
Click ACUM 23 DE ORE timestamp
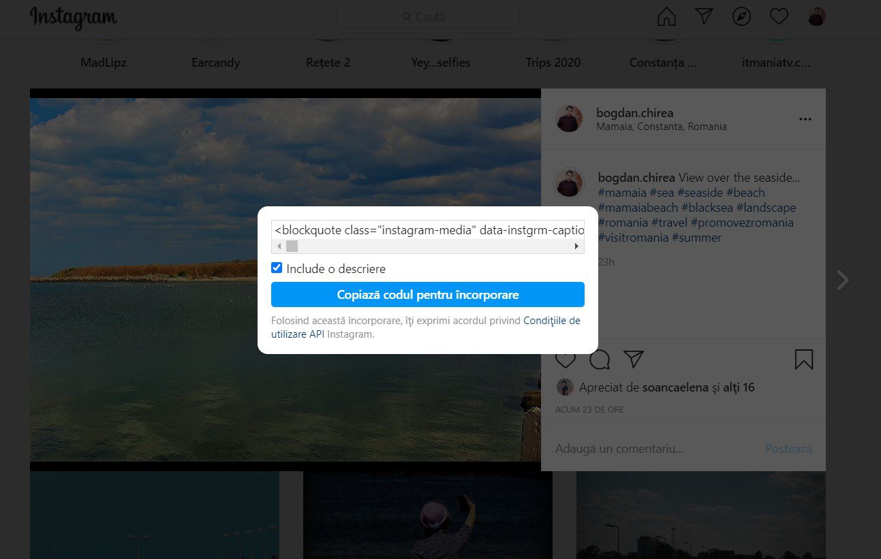click(x=589, y=410)
